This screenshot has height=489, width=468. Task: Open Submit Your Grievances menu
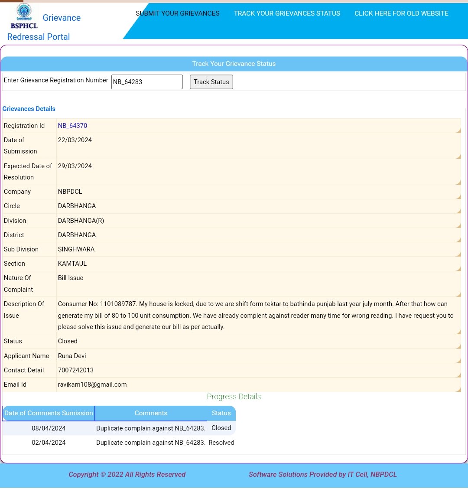pyautogui.click(x=177, y=13)
